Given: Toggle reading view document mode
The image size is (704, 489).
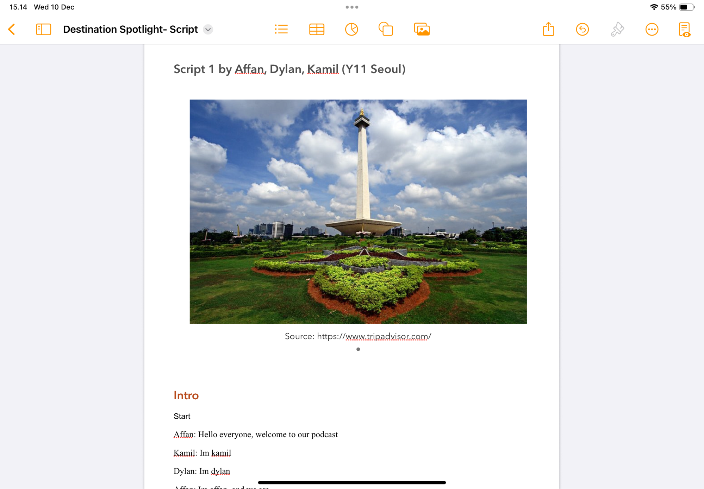Looking at the screenshot, I should [x=684, y=30].
